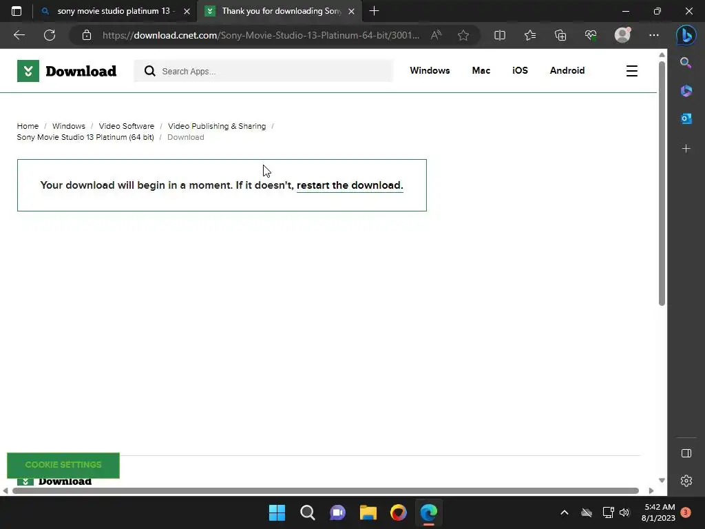The height and width of the screenshot is (529, 705).
Task: Open taskbar Search
Action: (x=308, y=512)
